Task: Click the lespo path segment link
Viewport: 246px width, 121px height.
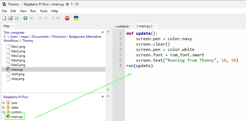Action: [x=25, y=37]
